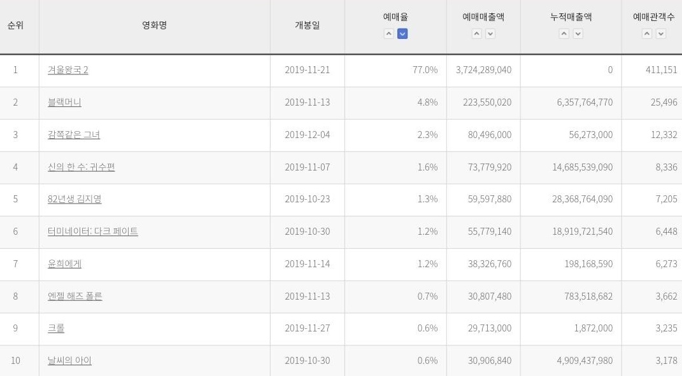682x376 pixels.
Task: Open the 82년생 김지영 movie link
Action: pyautogui.click(x=75, y=199)
